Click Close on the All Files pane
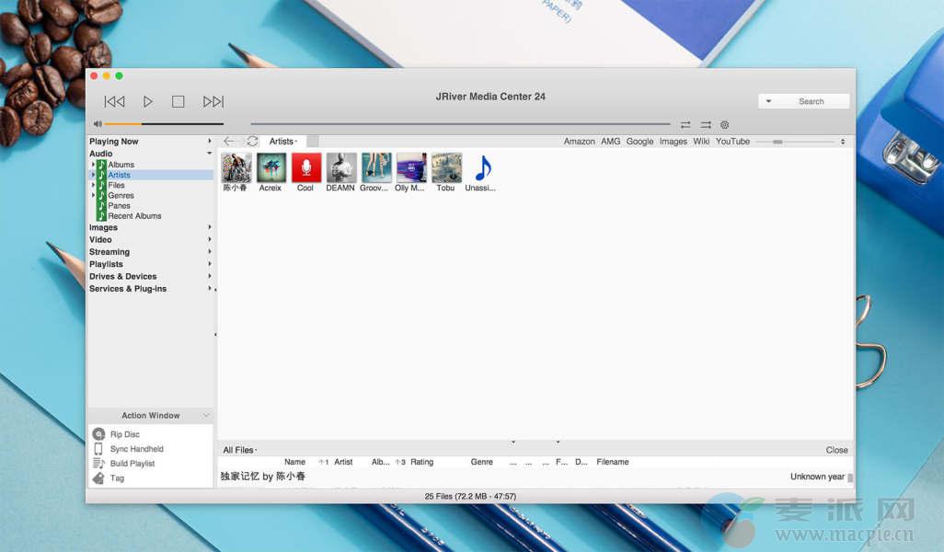 [836, 450]
